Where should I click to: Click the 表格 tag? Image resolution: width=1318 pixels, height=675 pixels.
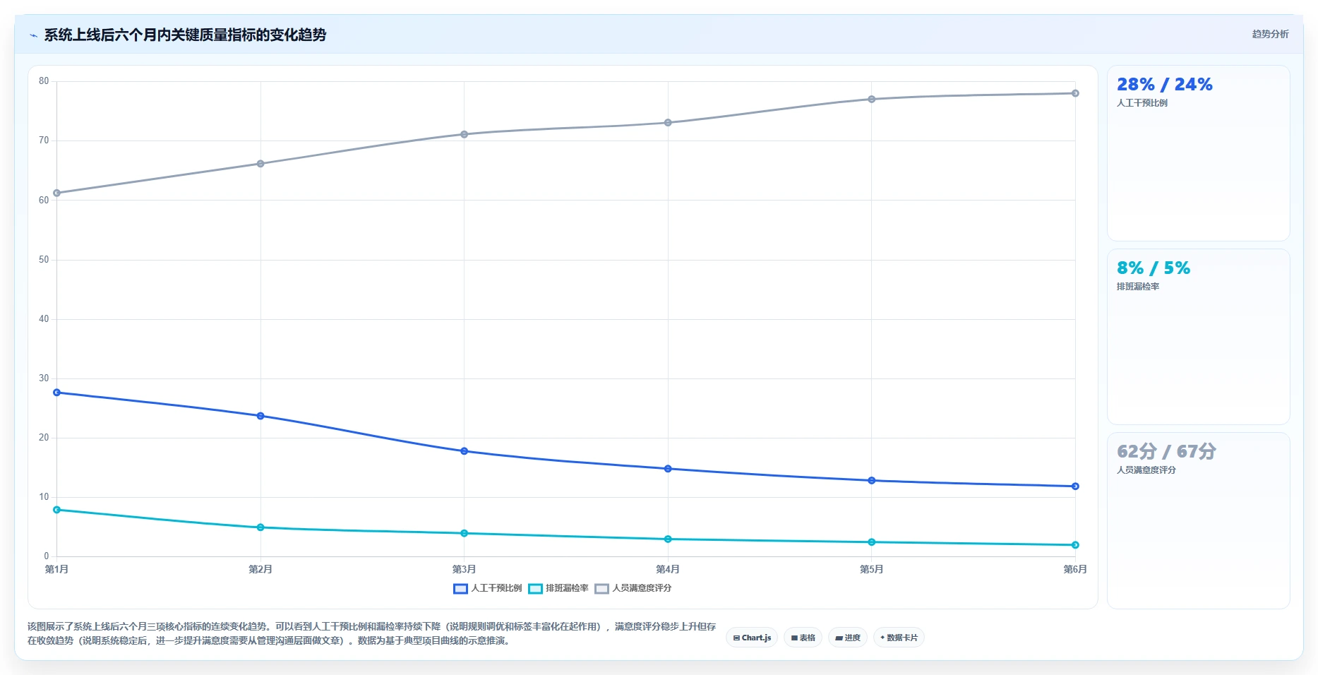click(803, 638)
